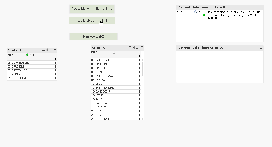Click the Print icon on State A table
Screen dimensions: 272x147
pos(130,48)
